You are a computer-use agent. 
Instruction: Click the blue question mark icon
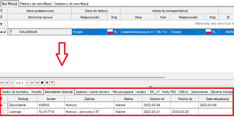(11, 32)
